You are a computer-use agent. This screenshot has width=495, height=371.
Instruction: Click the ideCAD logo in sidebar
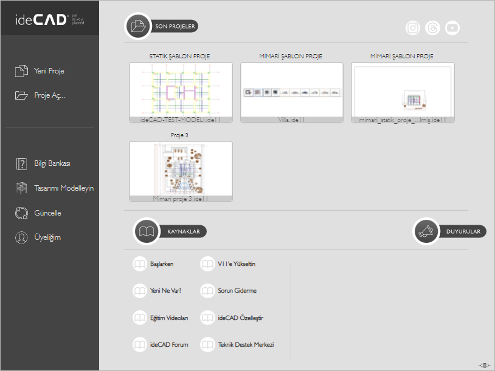point(50,19)
